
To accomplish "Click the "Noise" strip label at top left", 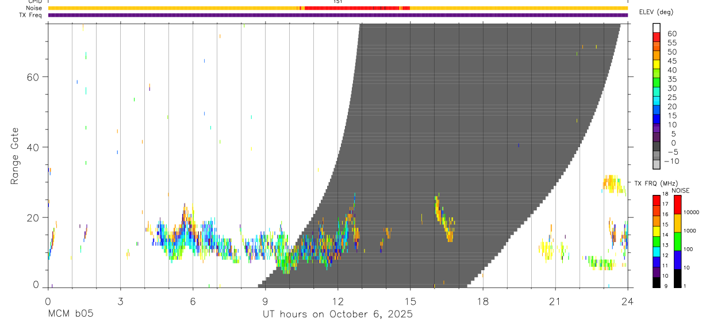I will point(34,8).
